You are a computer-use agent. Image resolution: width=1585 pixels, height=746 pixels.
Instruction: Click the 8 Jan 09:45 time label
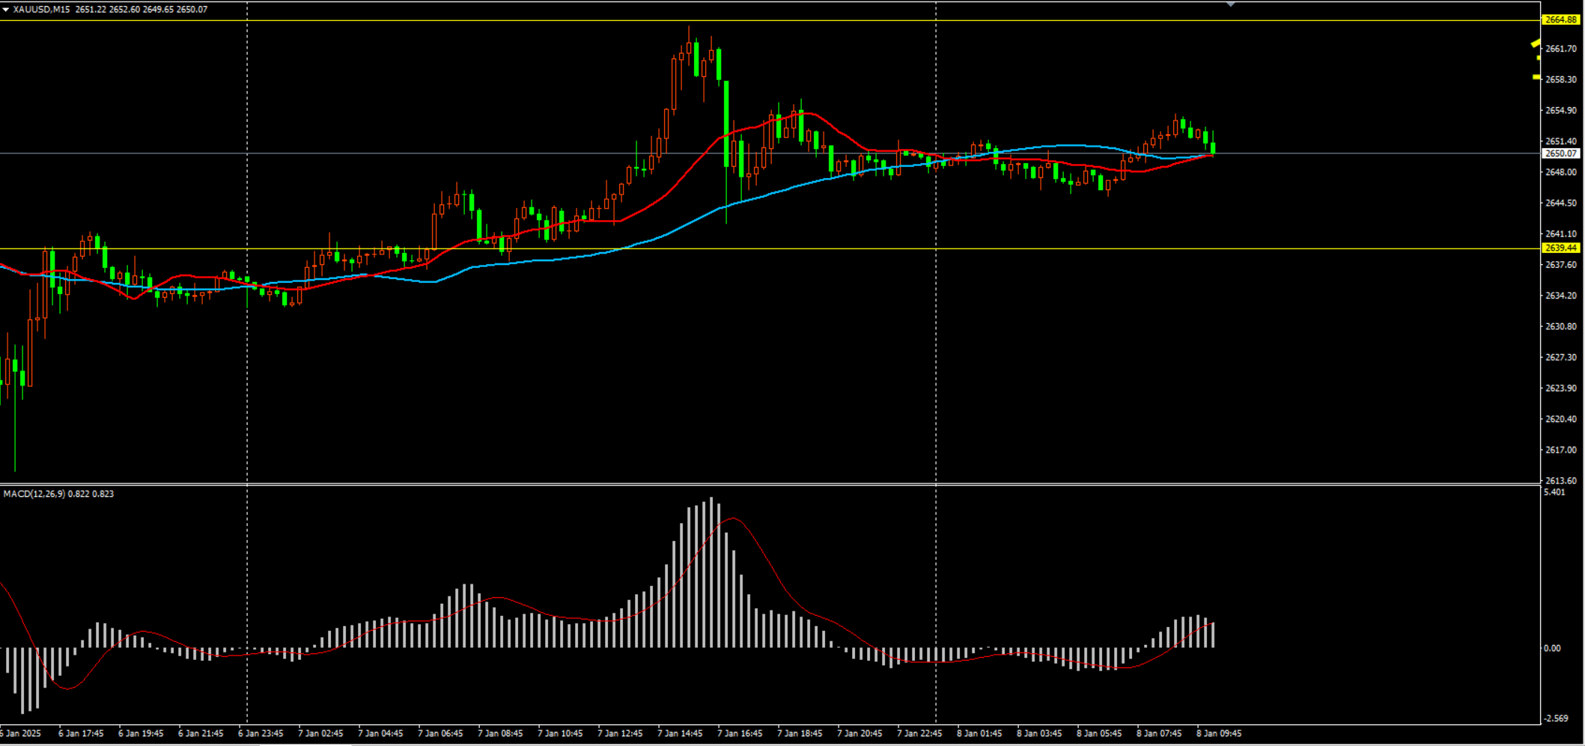click(x=1219, y=733)
